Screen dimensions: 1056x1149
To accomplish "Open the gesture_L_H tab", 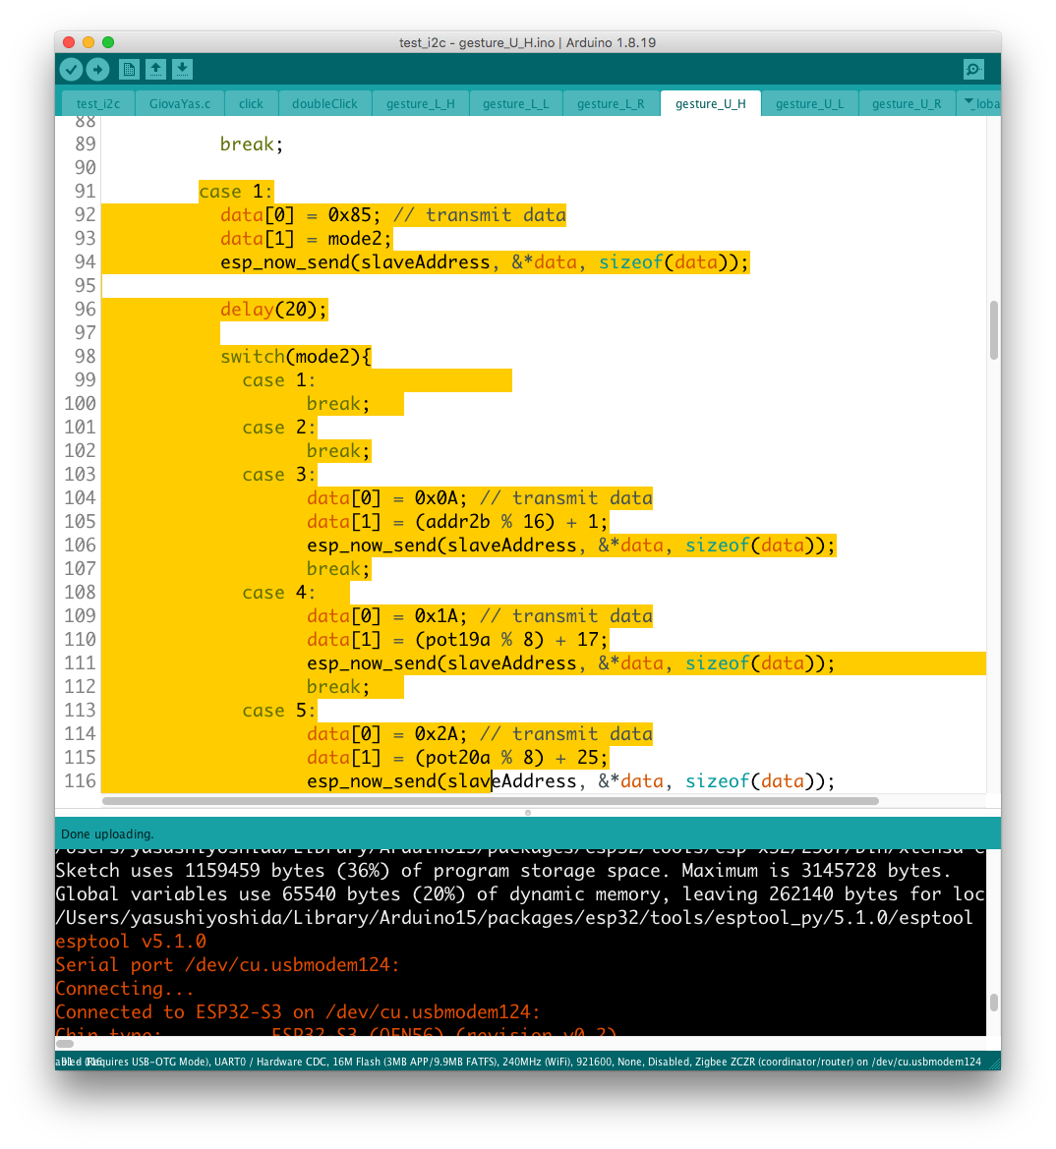I will click(420, 103).
